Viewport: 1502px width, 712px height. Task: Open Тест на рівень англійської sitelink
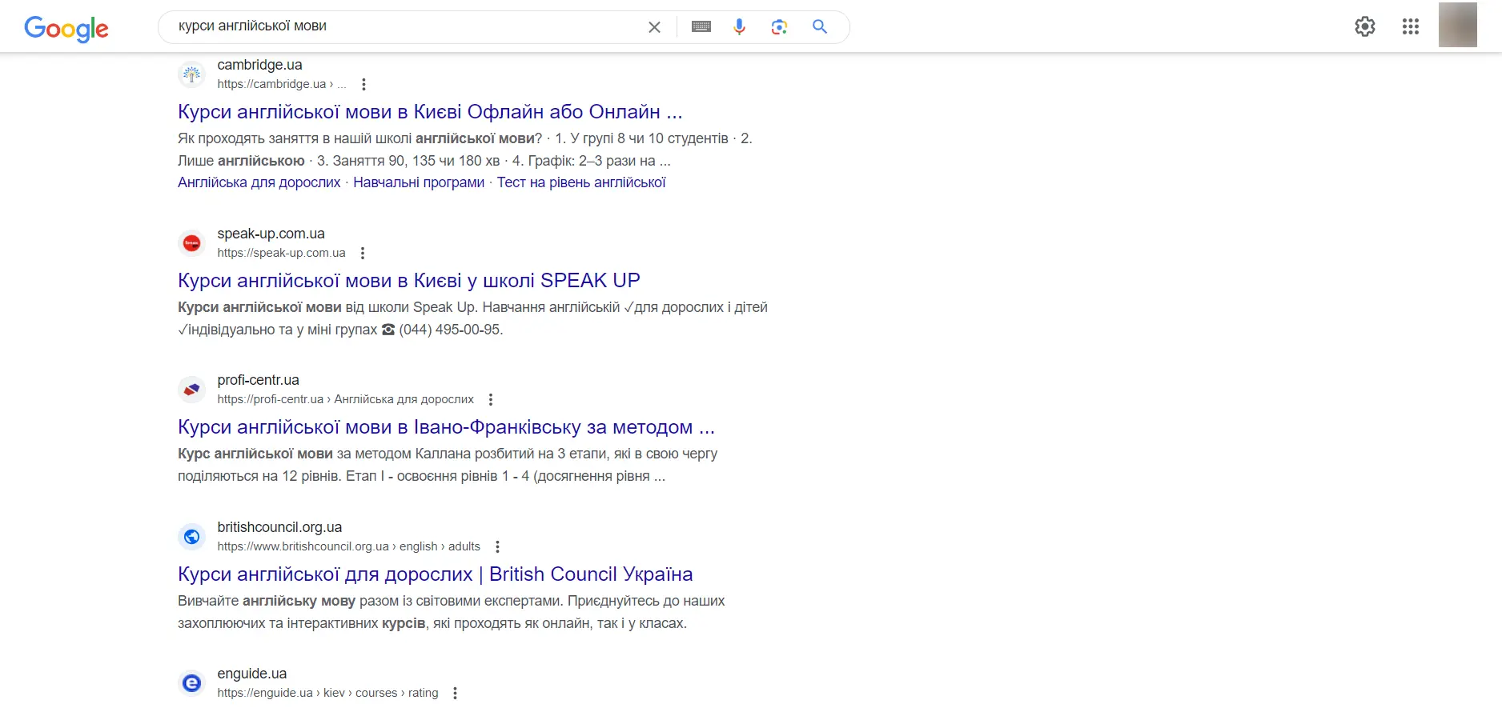(581, 182)
